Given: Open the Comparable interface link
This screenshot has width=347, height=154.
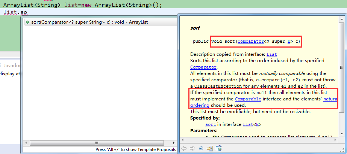Looking at the screenshot, I should [248, 99].
